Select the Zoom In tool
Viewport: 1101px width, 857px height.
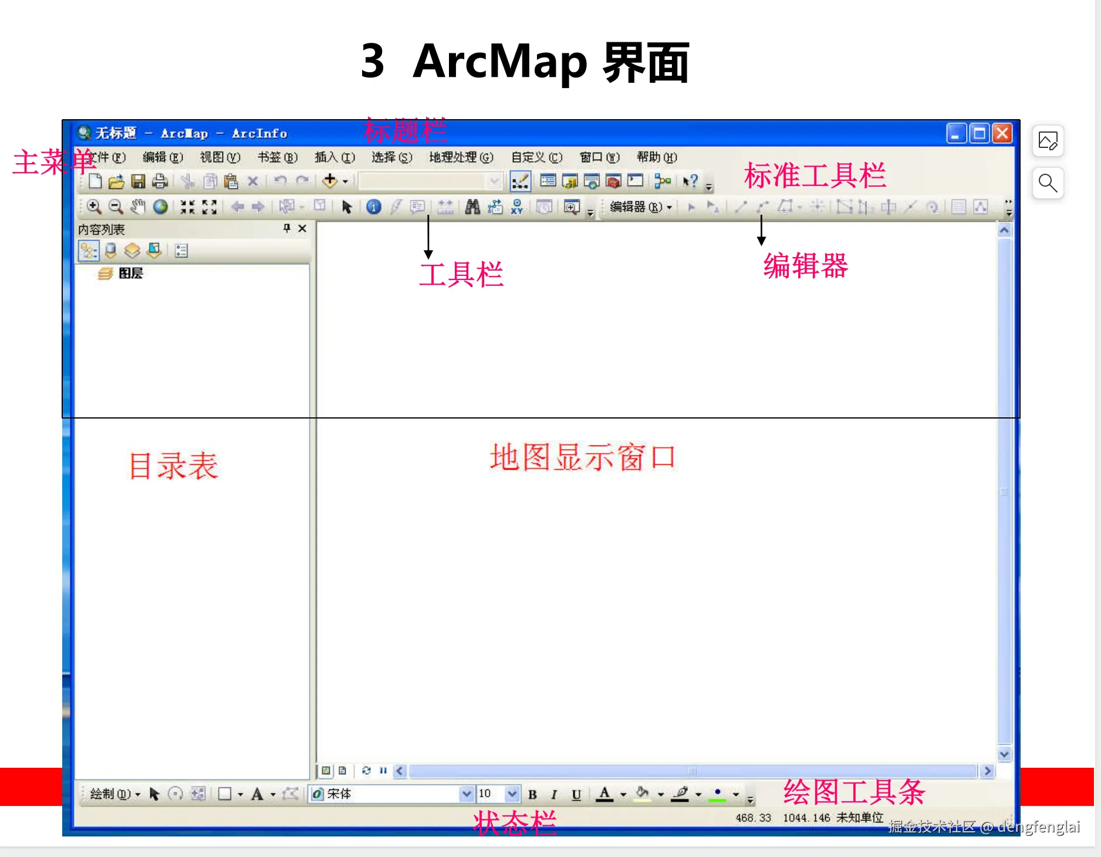[94, 208]
